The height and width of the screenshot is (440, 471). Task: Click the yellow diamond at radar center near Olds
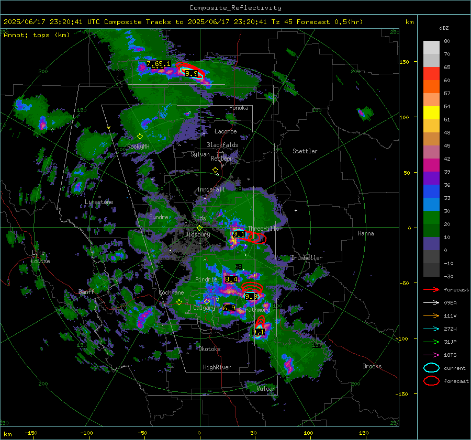[199, 228]
